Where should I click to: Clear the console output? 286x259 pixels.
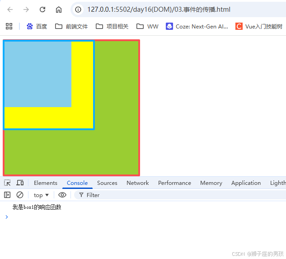(20, 195)
